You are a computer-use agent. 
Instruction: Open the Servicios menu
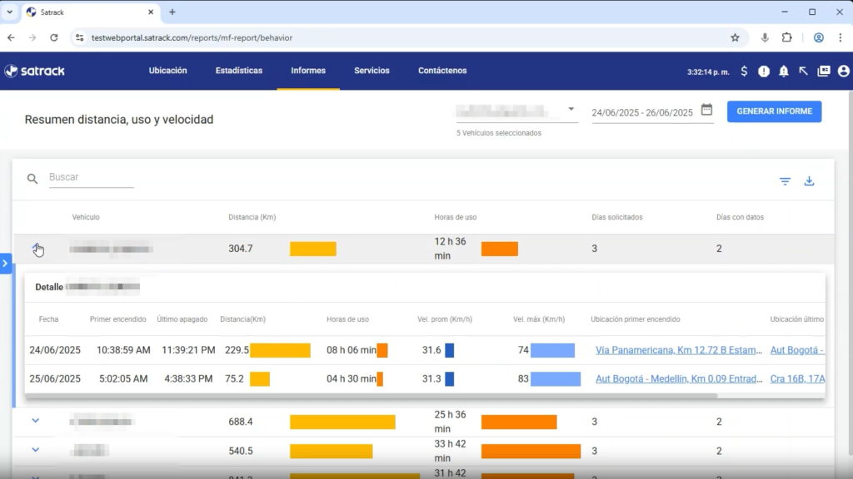pos(372,71)
